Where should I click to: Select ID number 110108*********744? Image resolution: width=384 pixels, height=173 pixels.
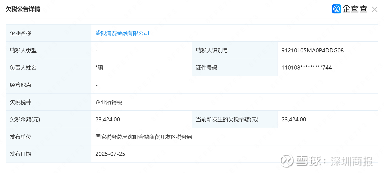306,68
